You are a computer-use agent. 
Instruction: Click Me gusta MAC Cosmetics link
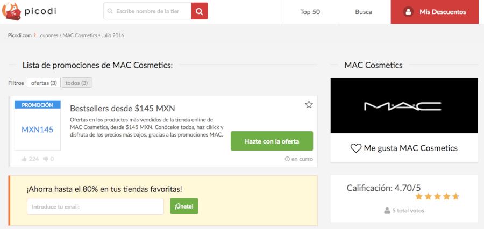[404, 148]
